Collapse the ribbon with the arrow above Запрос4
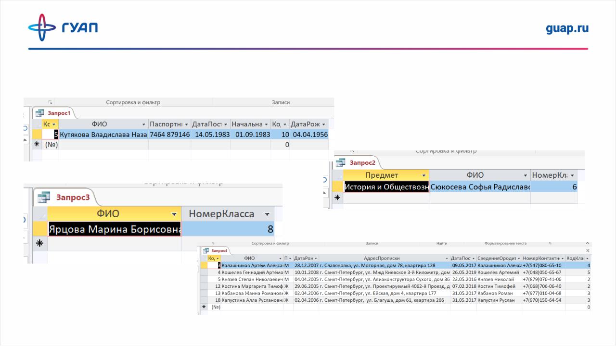This screenshot has height=346, width=616. [588, 244]
